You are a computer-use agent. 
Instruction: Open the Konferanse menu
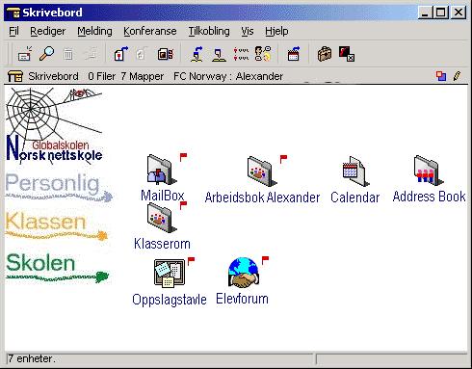point(150,31)
